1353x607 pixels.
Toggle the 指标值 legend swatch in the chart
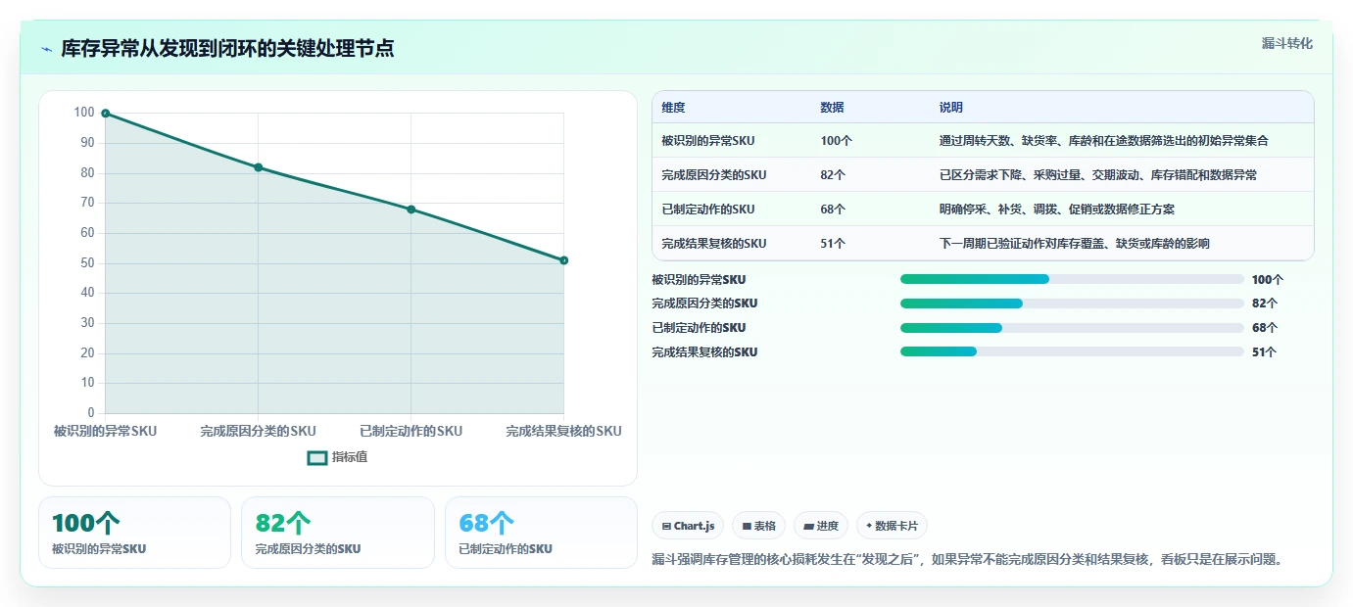click(x=317, y=457)
